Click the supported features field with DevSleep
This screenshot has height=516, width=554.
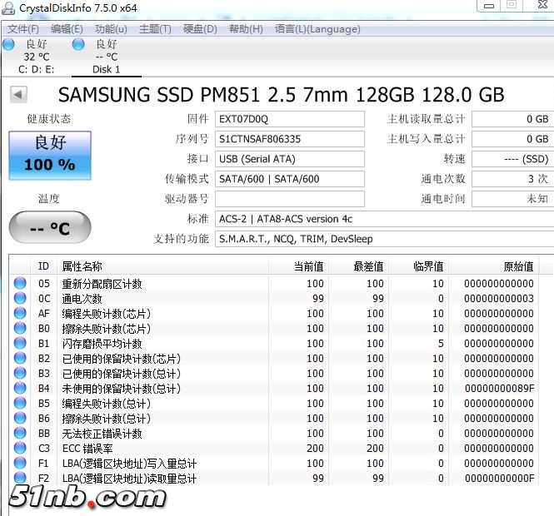click(x=384, y=239)
